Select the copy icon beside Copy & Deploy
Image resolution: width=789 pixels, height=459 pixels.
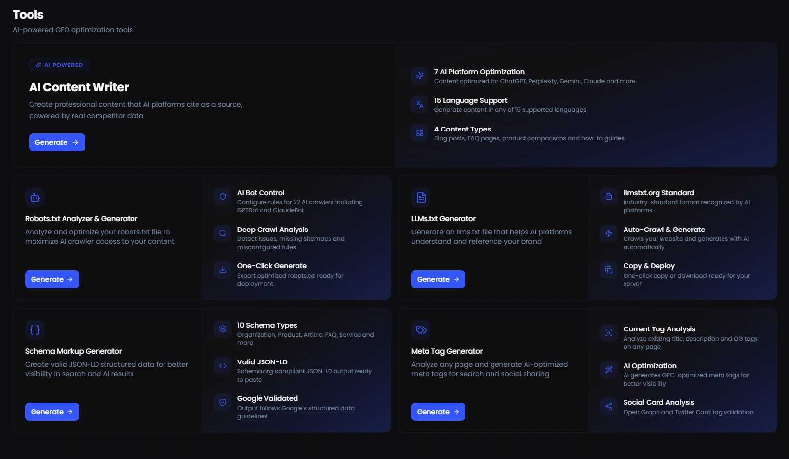(608, 270)
